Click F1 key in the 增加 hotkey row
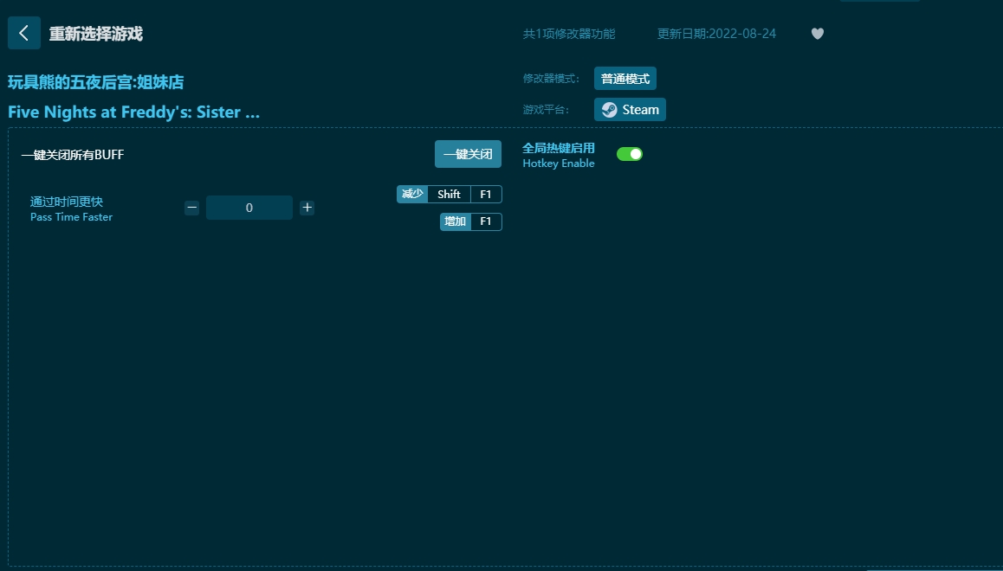 [486, 221]
